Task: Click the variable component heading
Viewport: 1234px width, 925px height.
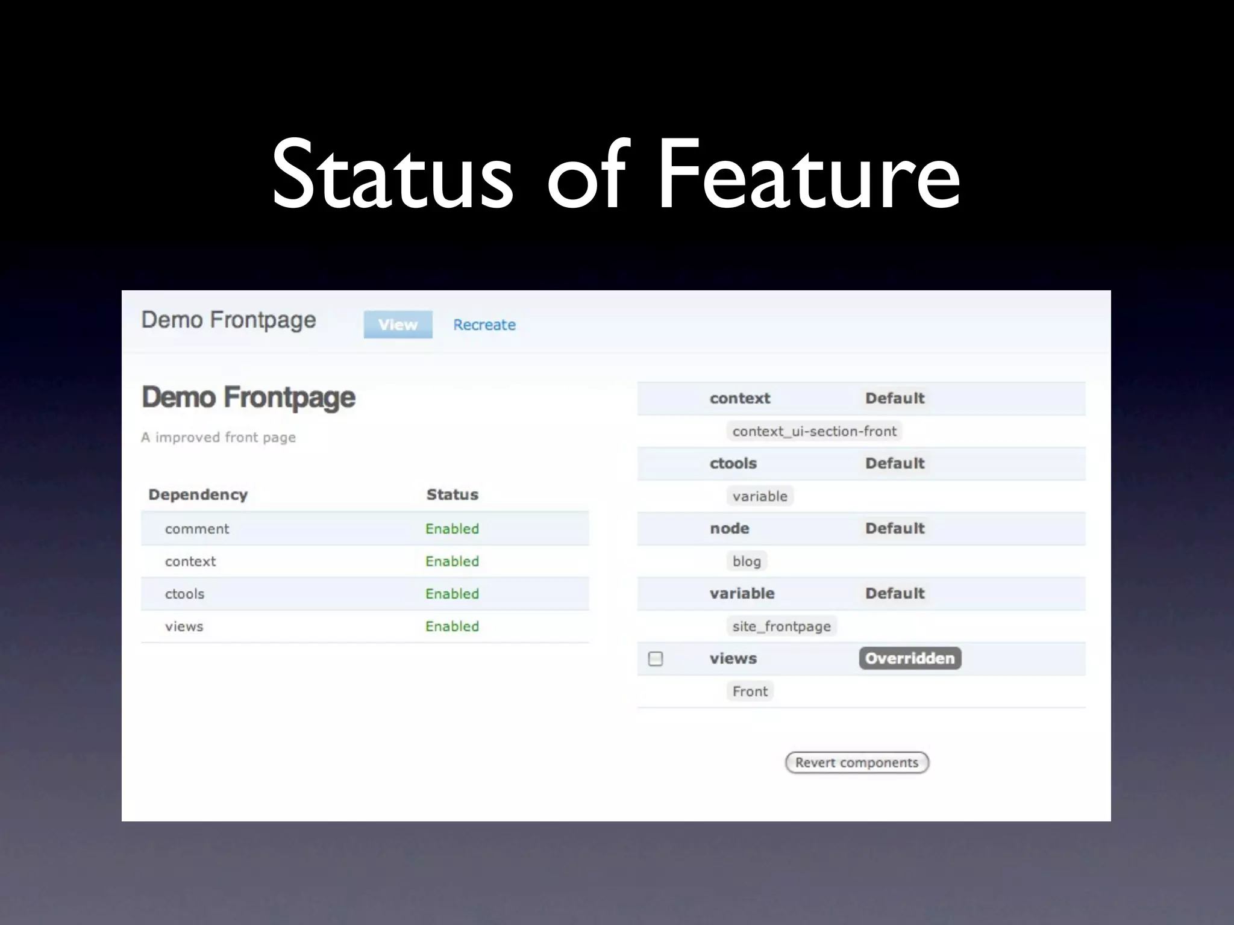Action: 742,593
